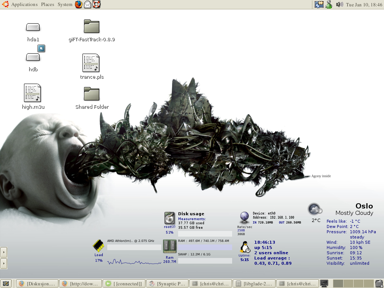Switch to the first workspace in the switcher
Screen dimensions: 384x288
click(338, 283)
